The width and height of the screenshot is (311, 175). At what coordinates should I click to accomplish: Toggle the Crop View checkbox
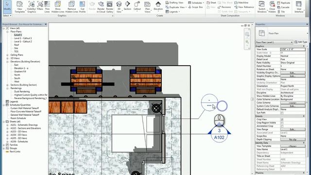point(282,120)
